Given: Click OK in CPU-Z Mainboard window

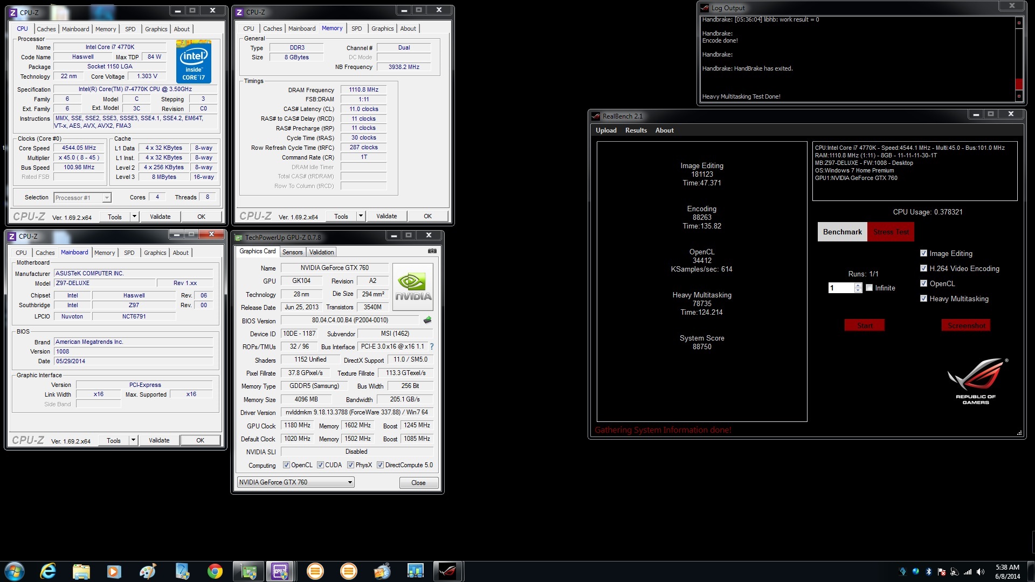Looking at the screenshot, I should tap(200, 440).
